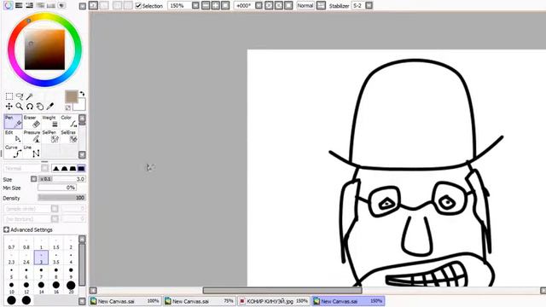Select the rectangular Selection tool

point(9,96)
